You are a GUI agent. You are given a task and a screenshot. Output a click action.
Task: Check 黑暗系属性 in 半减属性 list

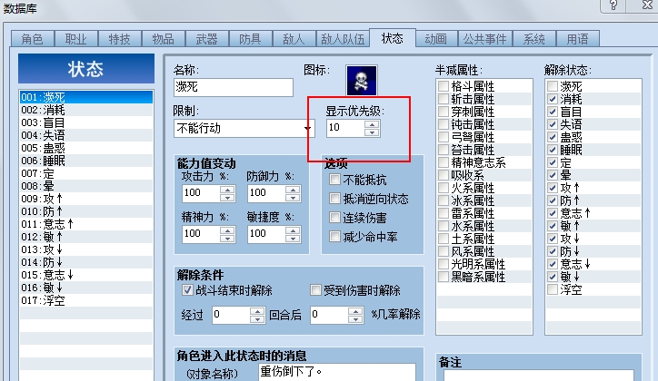point(444,277)
